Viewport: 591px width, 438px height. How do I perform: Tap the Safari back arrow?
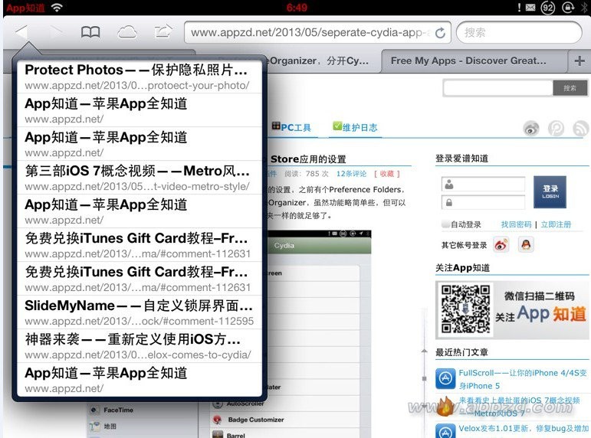pos(21,32)
